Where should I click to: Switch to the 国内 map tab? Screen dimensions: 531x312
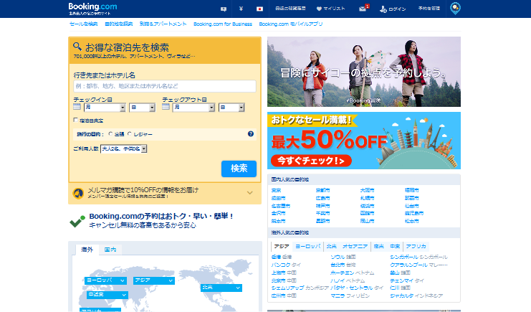pyautogui.click(x=110, y=250)
